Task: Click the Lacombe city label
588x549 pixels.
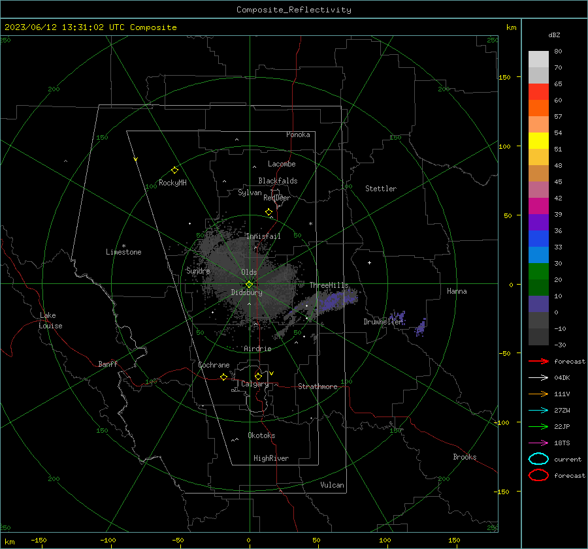Action: 282,164
